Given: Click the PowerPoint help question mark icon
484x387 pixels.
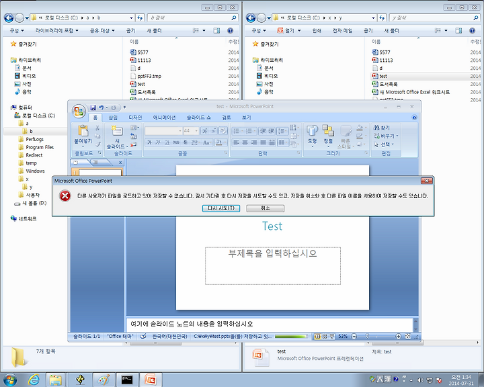Looking at the screenshot, I should point(414,118).
